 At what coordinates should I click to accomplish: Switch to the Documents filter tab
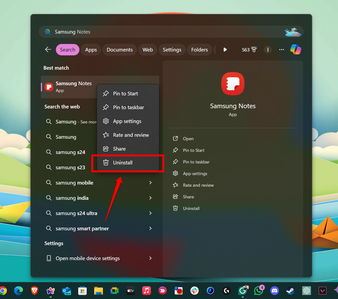click(x=120, y=50)
